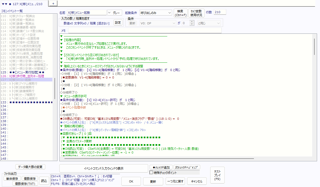This screenshot has height=187, width=320.
Task: Select 113 : X[移]装備装着・解除 in list
Action: [26, 27]
